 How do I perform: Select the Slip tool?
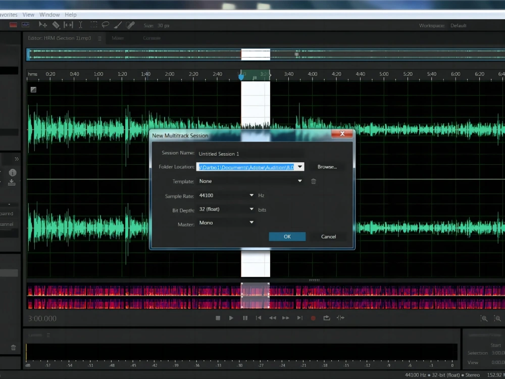pyautogui.click(x=68, y=25)
